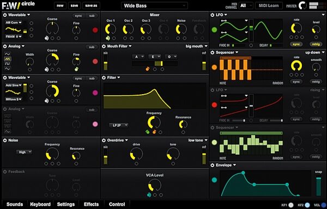Click the save as button
Screen dimensions: 327x209
point(91,5)
